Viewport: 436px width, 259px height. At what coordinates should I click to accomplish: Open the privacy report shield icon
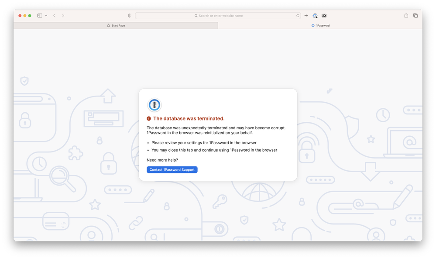(x=130, y=16)
